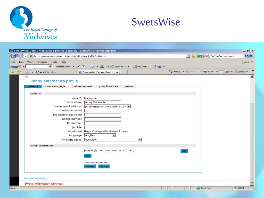Image resolution: width=264 pixels, height=198 pixels.
Task: Open the Tools menu in menu bar
Action: click(54, 62)
